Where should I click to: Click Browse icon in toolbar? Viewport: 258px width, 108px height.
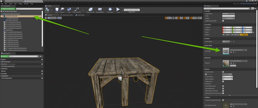62,10
